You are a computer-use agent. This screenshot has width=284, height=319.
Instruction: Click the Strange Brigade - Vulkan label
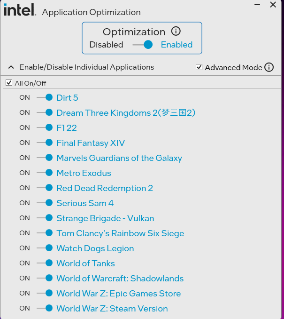coord(105,218)
